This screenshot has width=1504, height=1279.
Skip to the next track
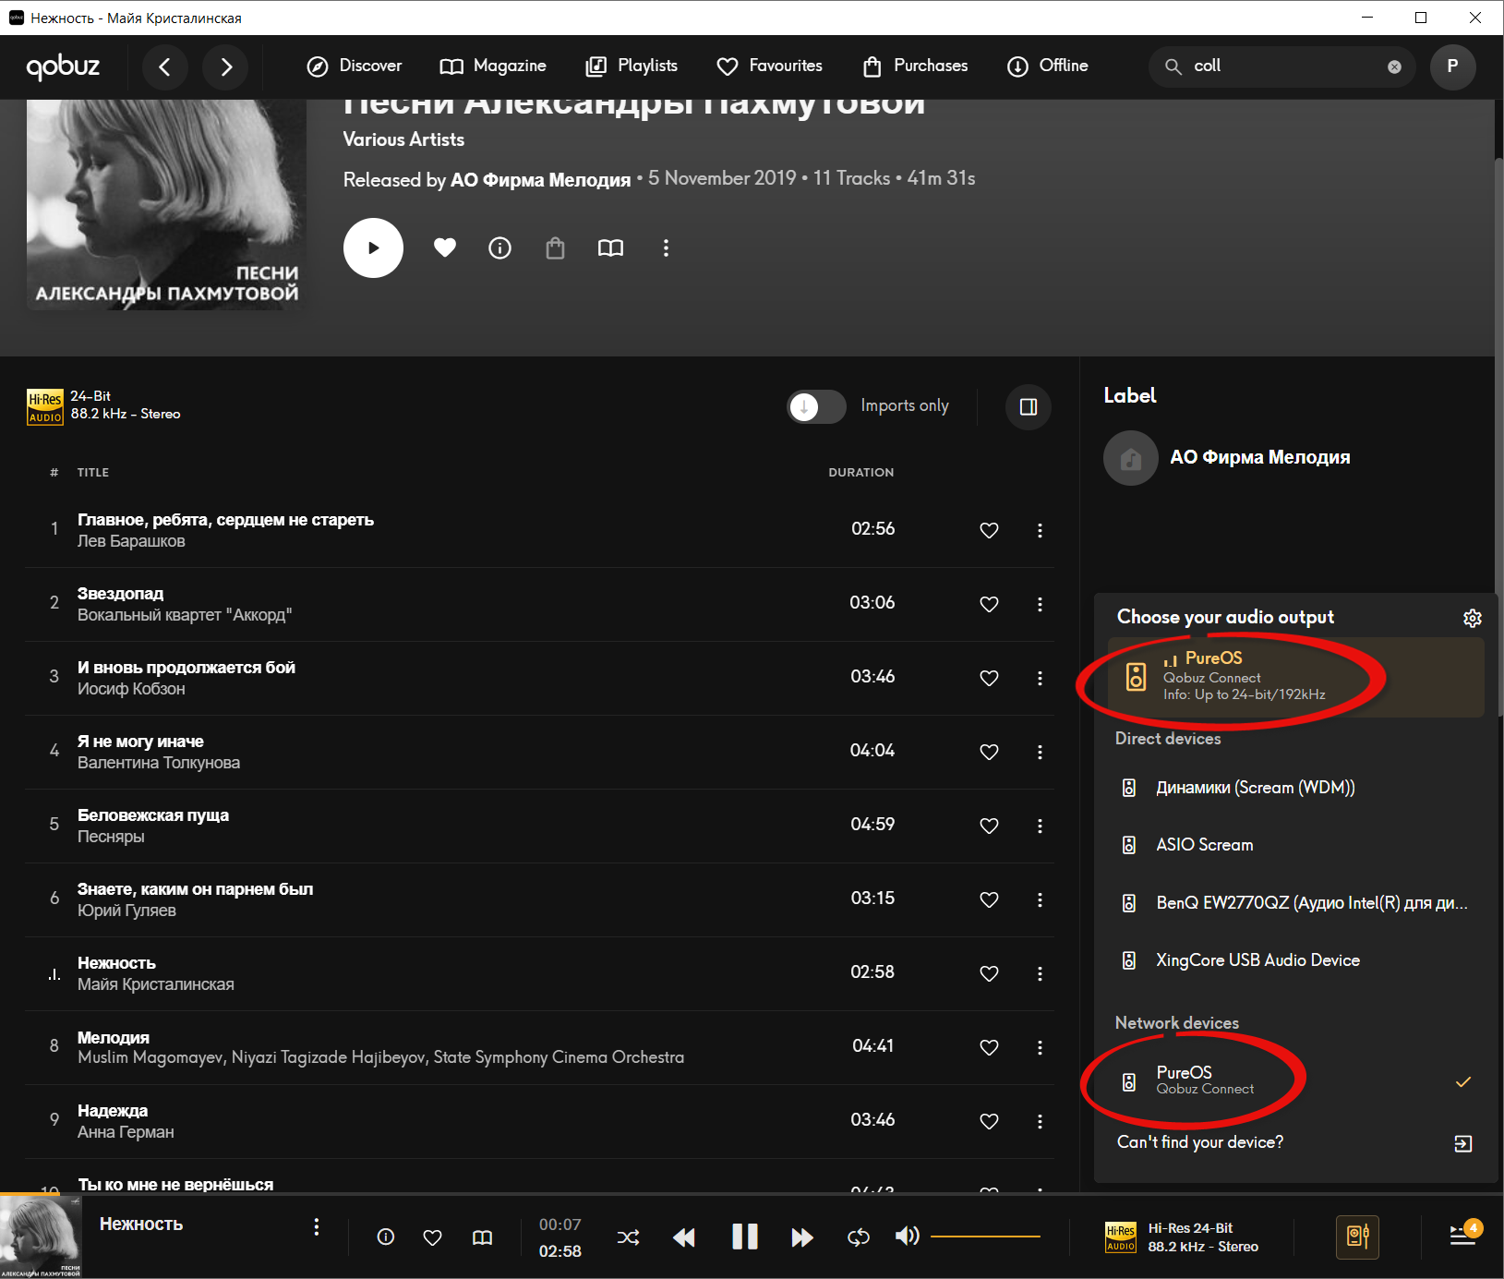802,1237
